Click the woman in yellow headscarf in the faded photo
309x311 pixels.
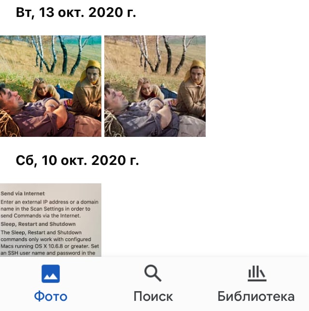pyautogui.click(x=193, y=90)
